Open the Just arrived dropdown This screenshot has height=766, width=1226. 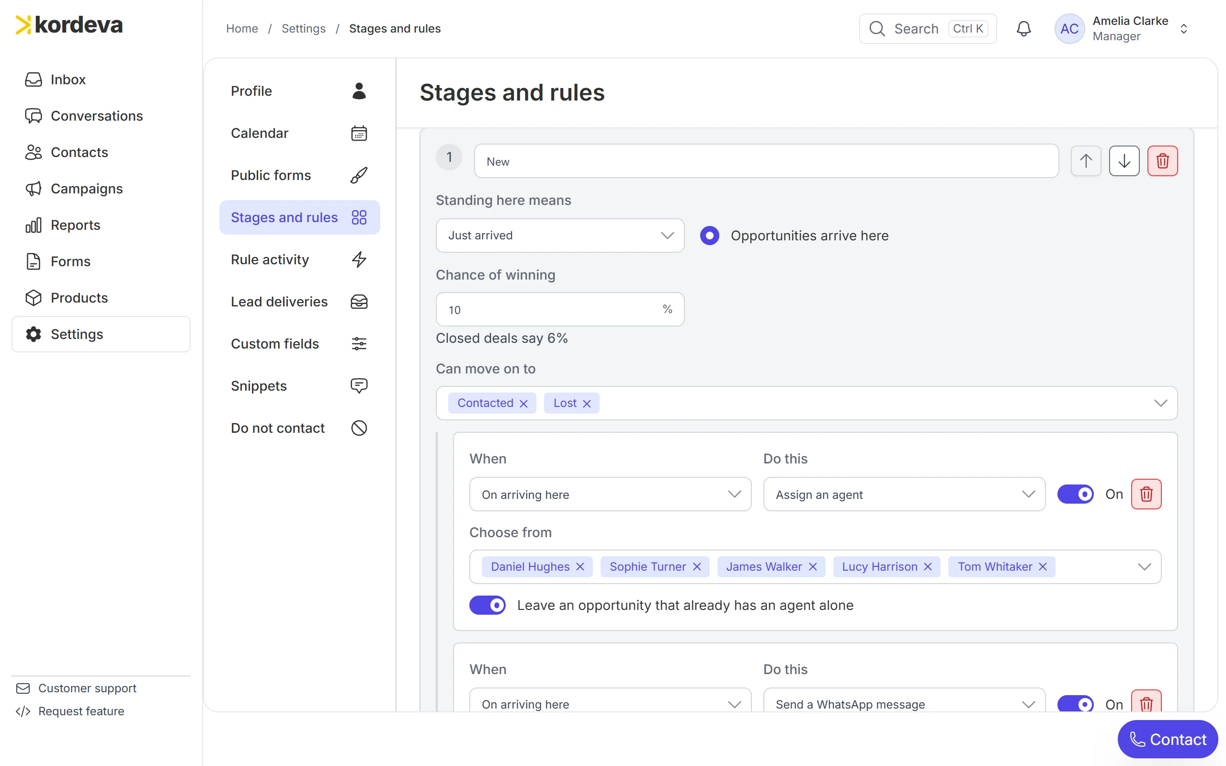tap(560, 236)
